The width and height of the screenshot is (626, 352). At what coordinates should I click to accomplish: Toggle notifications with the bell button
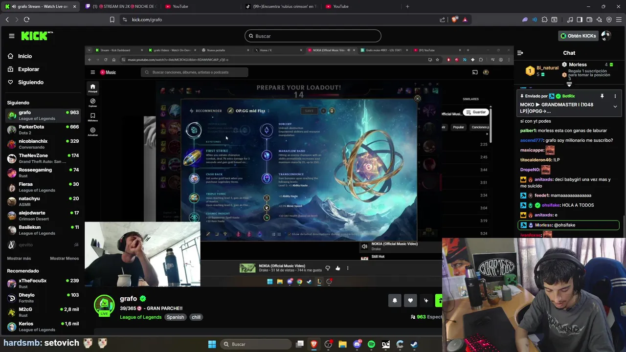[x=395, y=301]
